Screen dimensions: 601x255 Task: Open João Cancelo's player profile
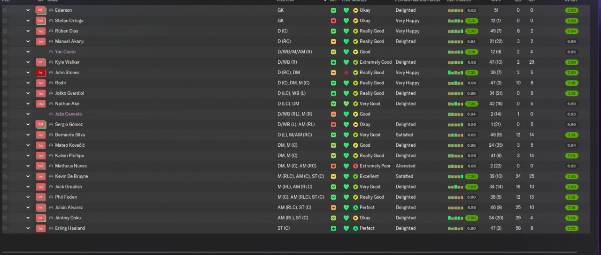click(68, 114)
